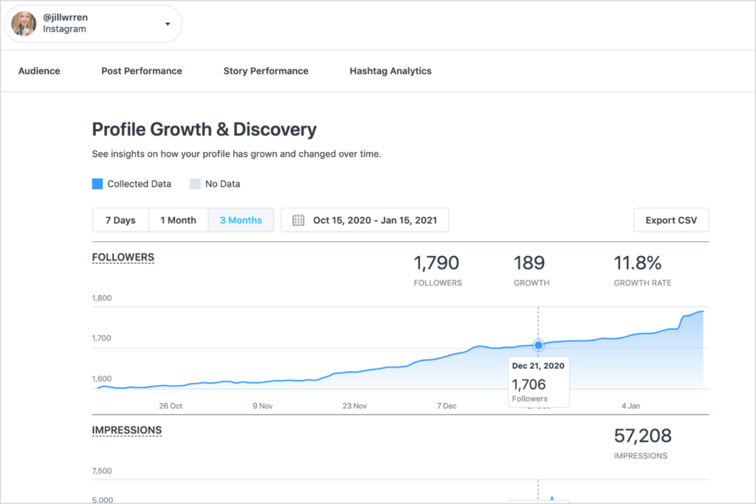This screenshot has width=756, height=504.
Task: Export data with Export CSV button
Action: pyautogui.click(x=670, y=220)
